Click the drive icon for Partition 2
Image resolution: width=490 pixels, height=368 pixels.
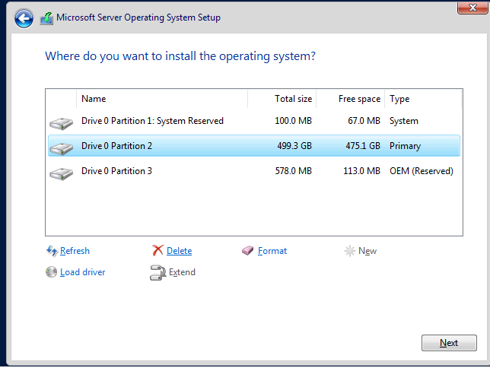coord(61,148)
